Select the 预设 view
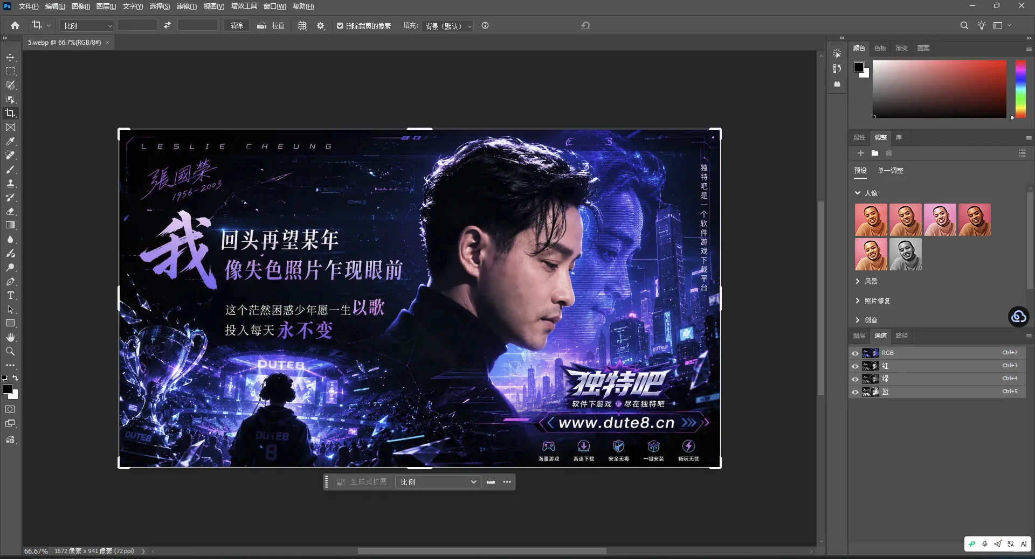This screenshot has width=1035, height=559. [x=860, y=171]
